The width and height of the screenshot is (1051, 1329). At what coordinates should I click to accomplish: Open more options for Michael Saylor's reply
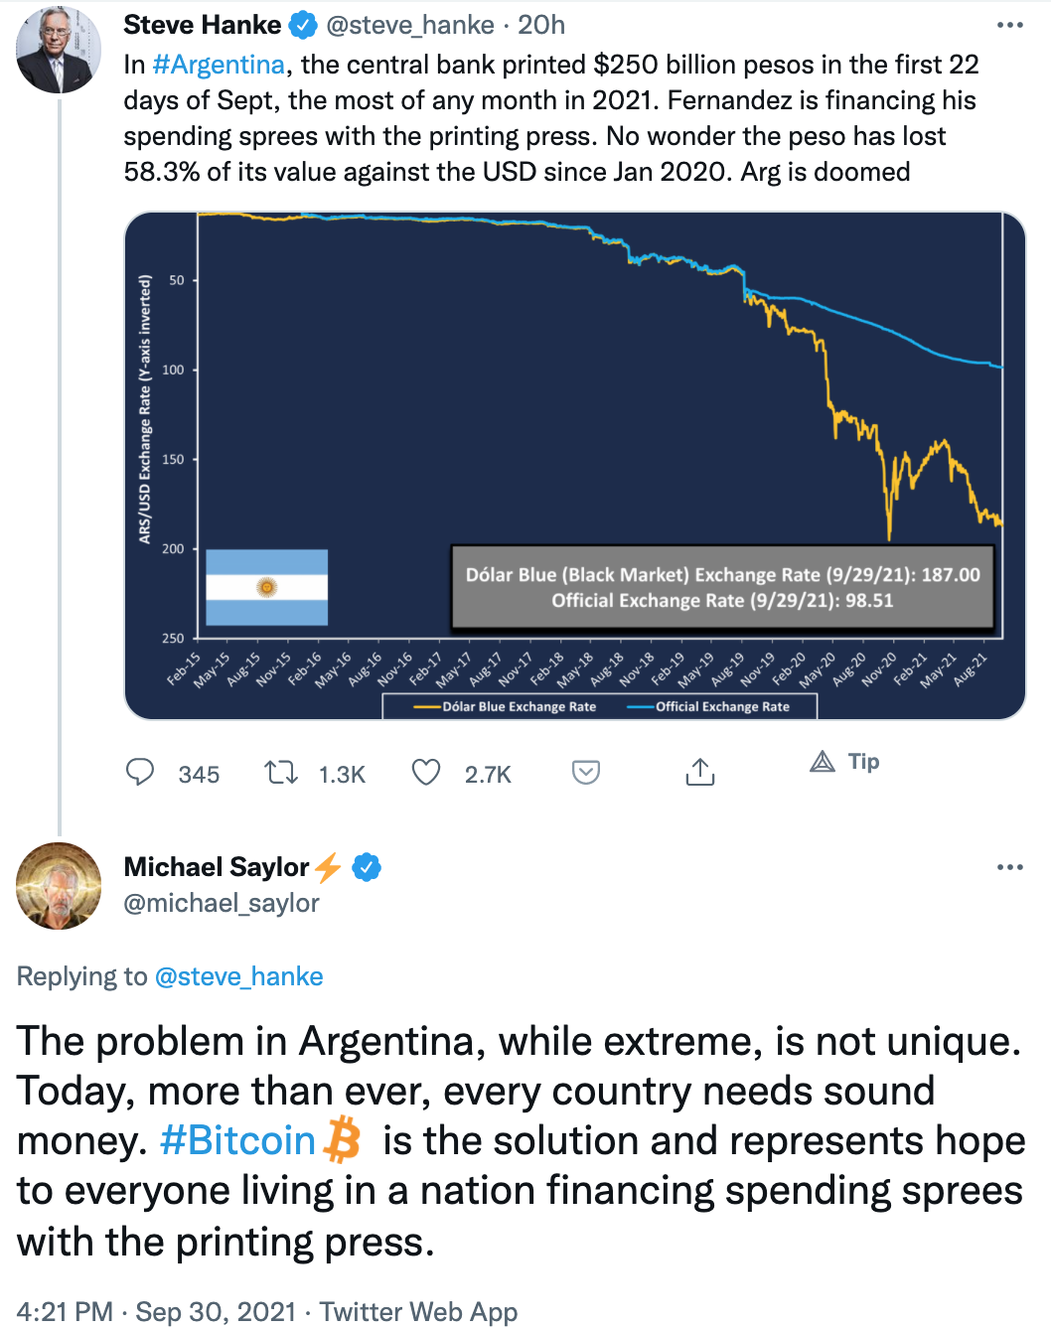coord(1009,867)
